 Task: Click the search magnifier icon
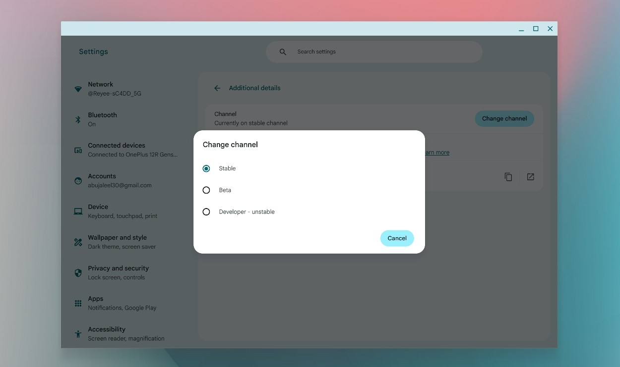[283, 52]
